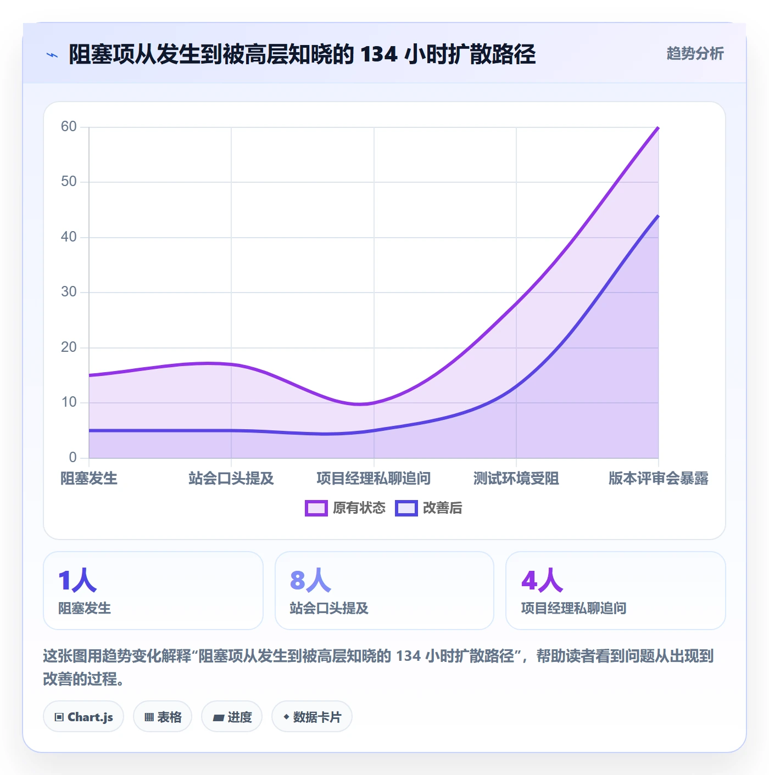Click the description paragraph below the cards
This screenshot has height=775, width=769.
pos(378,667)
